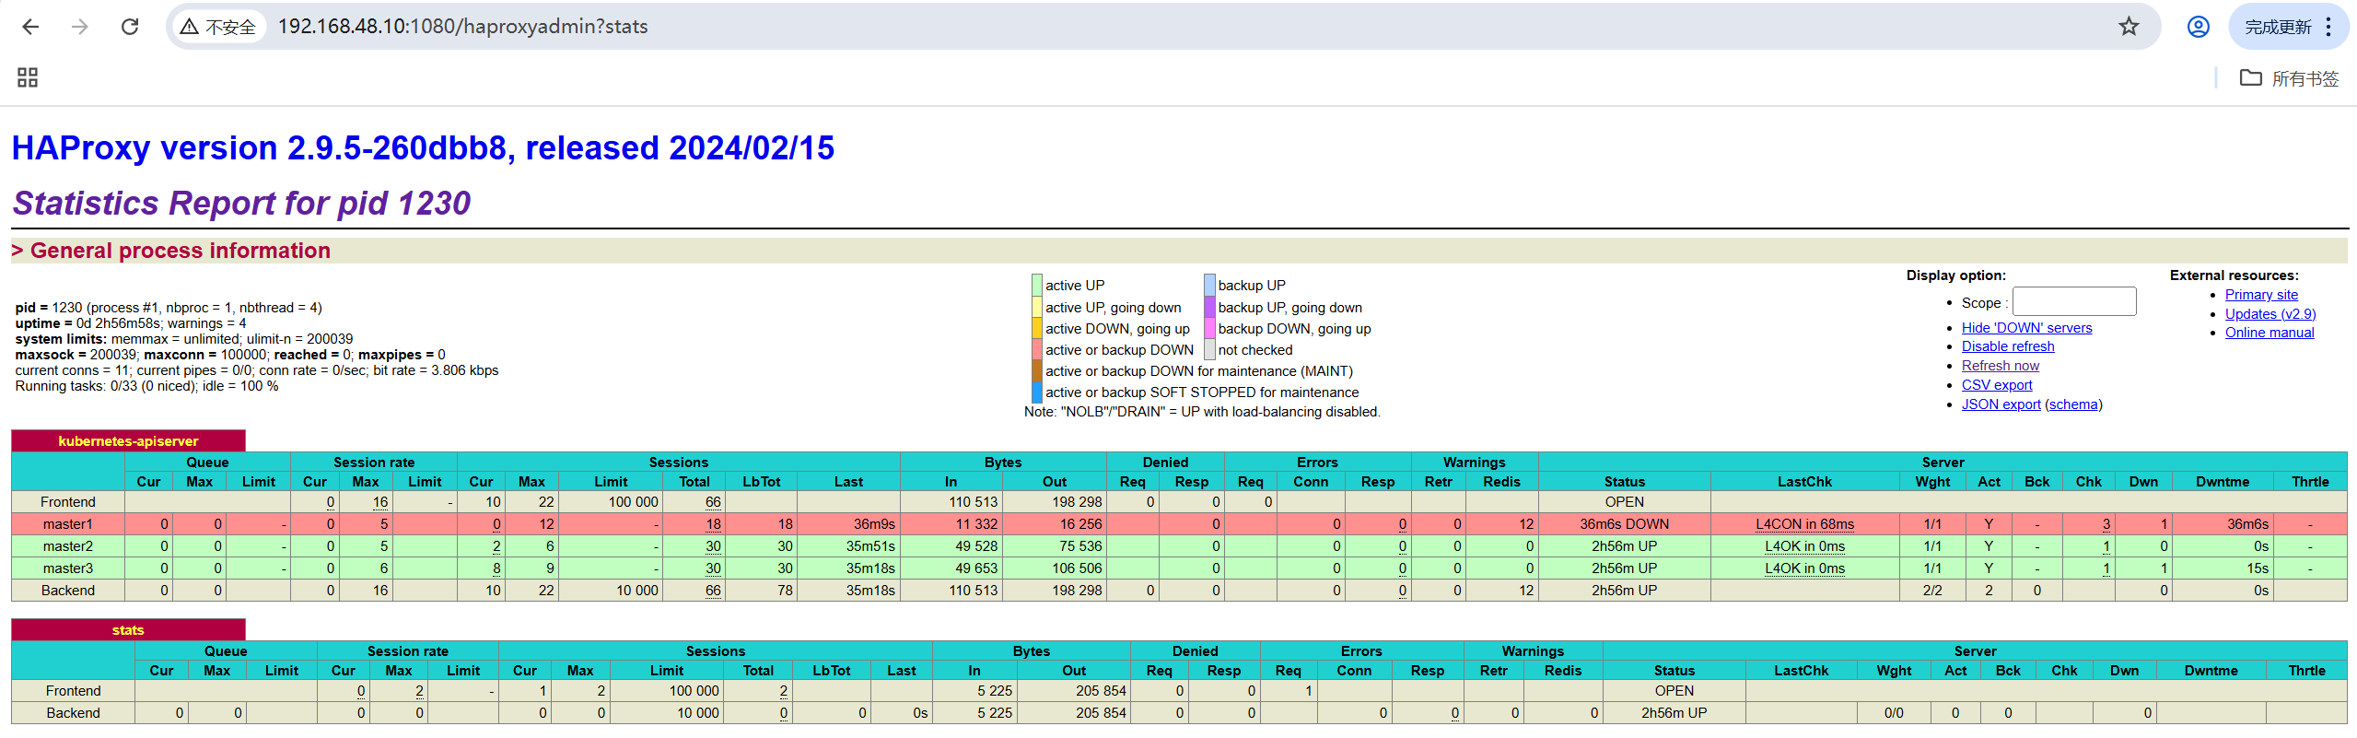Click Refresh now link
Viewport: 2357px width, 738px height.
pyautogui.click(x=2001, y=366)
